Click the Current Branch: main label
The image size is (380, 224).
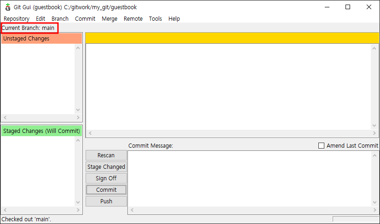point(28,28)
